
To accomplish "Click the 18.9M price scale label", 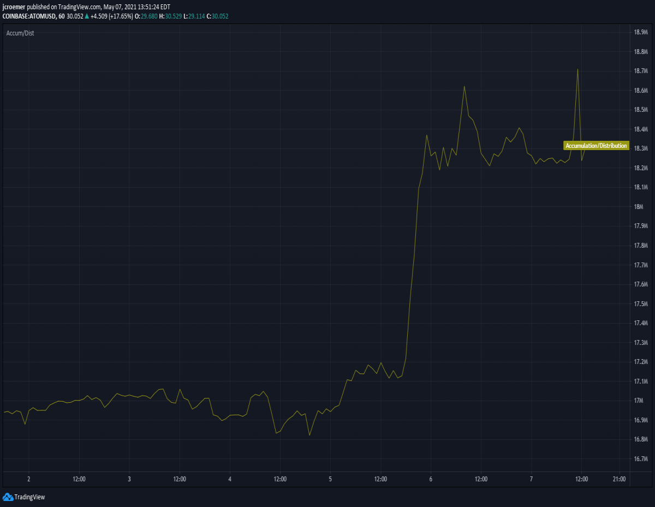I will 640,33.
